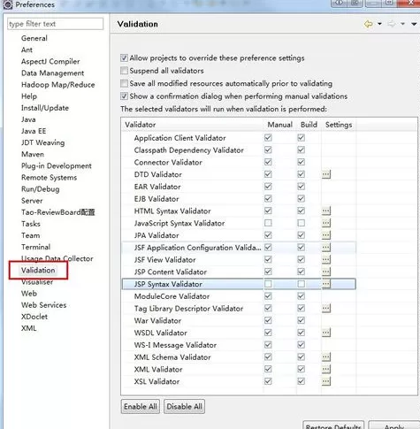Click the Disable All button
The width and height of the screenshot is (420, 429).
tap(184, 407)
